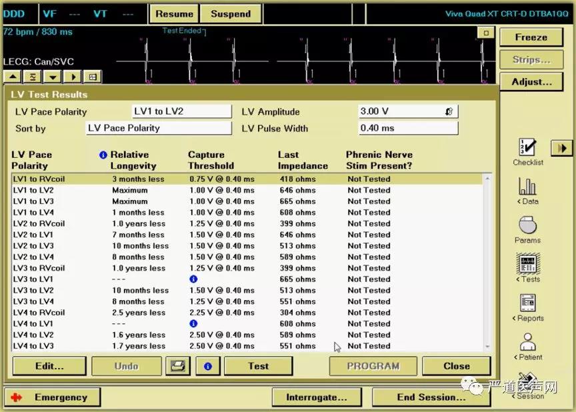This screenshot has width=576, height=412.
Task: Click info icon in LV3 to LV1 row
Action: pyautogui.click(x=193, y=279)
